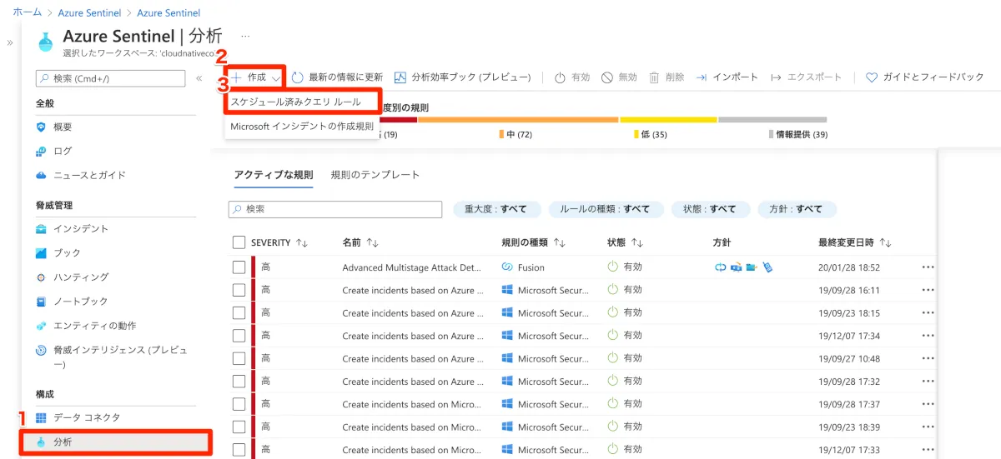Click the インポート import arrow icon
Image resolution: width=1001 pixels, height=459 pixels.
[702, 77]
